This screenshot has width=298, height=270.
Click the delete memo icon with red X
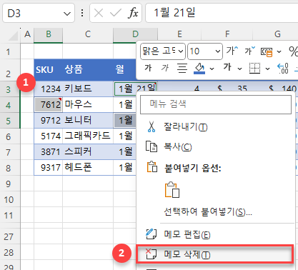click(x=151, y=254)
